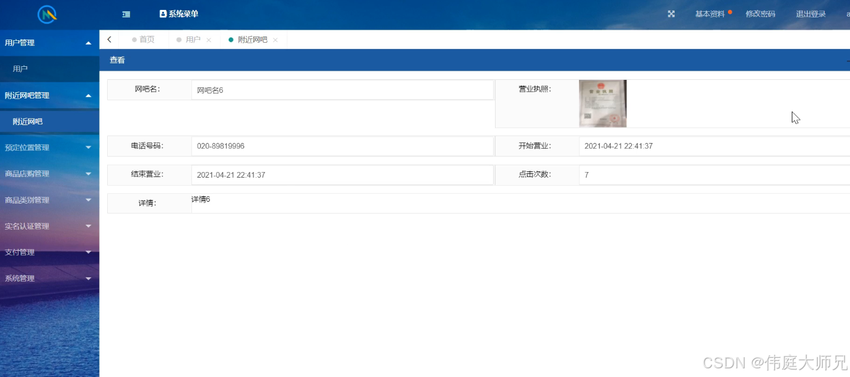Image resolution: width=850 pixels, height=377 pixels.
Task: Expand the 预定位置管理 menu group
Action: click(x=50, y=147)
